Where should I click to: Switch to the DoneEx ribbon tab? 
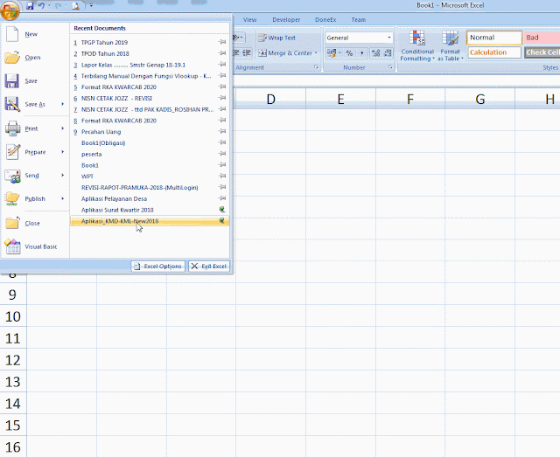[x=325, y=20]
